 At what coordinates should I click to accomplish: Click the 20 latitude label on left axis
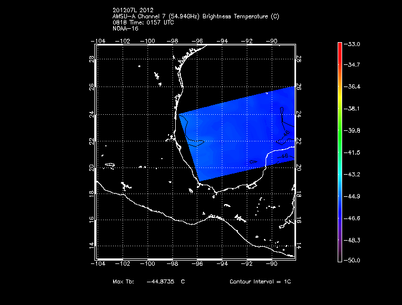91,168
